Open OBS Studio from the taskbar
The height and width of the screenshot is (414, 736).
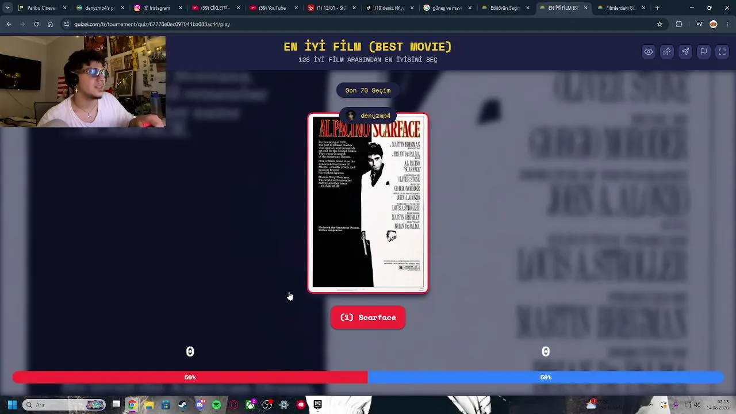[x=267, y=405]
